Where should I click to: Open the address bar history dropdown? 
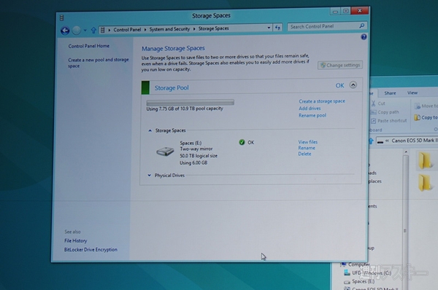pos(269,28)
